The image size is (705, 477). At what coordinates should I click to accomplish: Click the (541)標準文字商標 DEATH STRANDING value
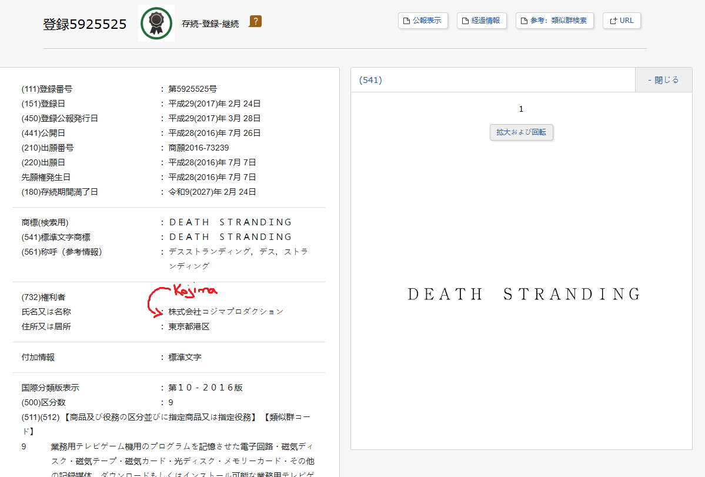click(x=230, y=237)
